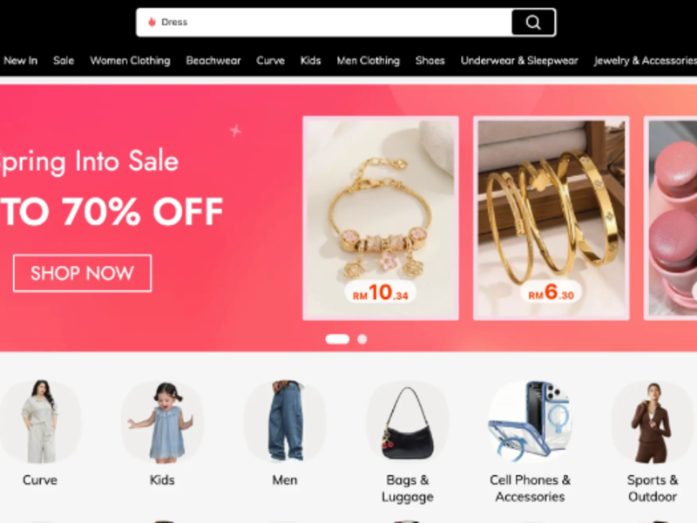Focus the Dress search input field
Image resolution: width=697 pixels, height=523 pixels.
[324, 23]
